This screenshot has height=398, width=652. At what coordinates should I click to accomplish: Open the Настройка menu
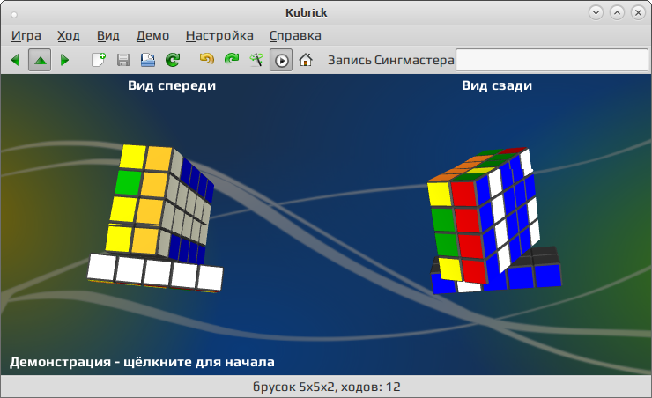point(219,36)
